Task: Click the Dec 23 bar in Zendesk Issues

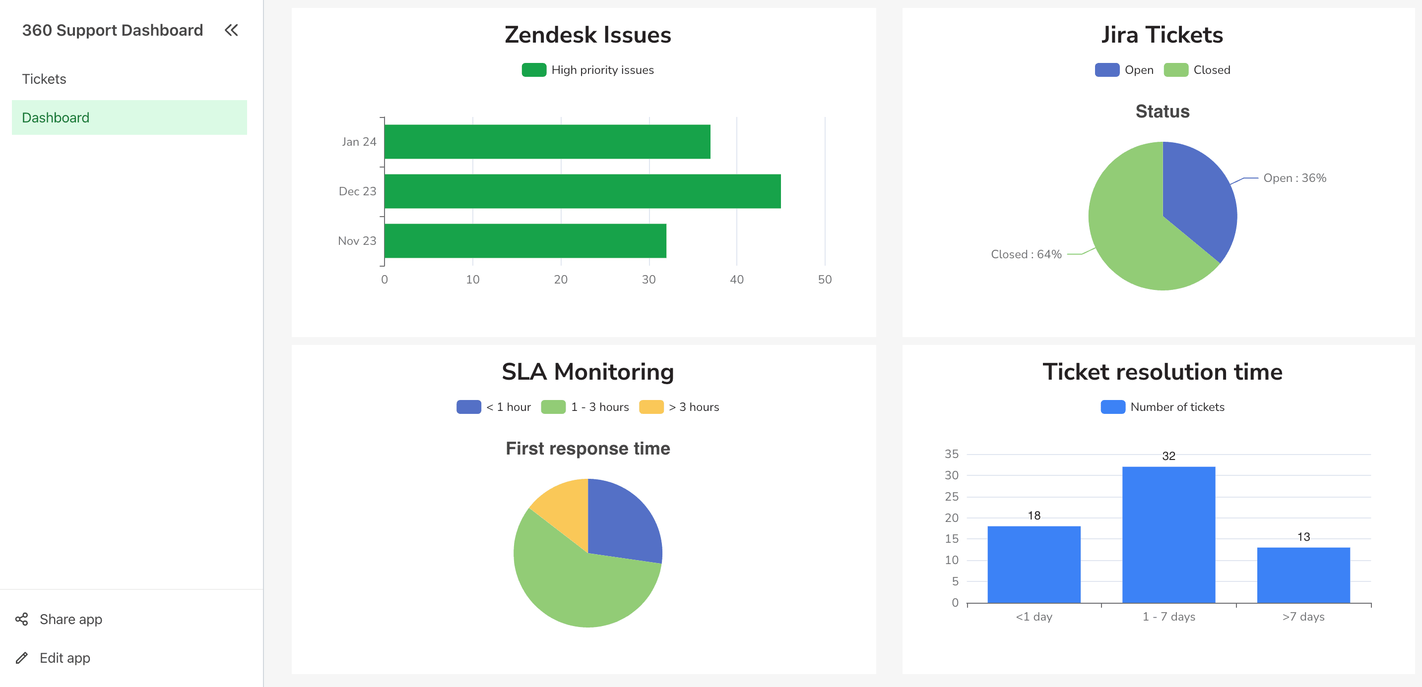Action: 580,191
